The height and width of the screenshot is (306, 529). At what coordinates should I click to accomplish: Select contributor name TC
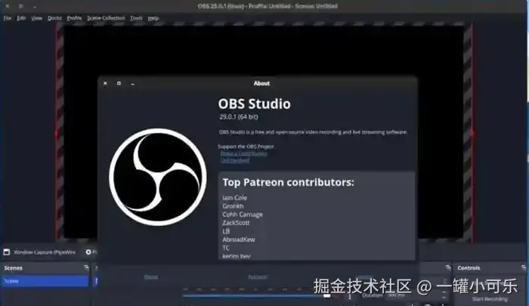click(x=226, y=248)
